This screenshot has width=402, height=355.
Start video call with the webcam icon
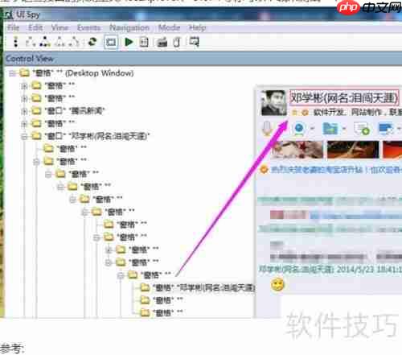[299, 129]
